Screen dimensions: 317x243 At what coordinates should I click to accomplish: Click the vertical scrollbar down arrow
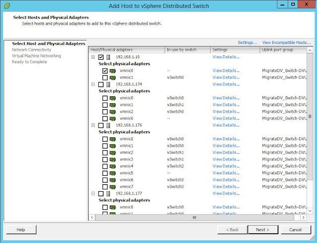[x=310, y=211]
